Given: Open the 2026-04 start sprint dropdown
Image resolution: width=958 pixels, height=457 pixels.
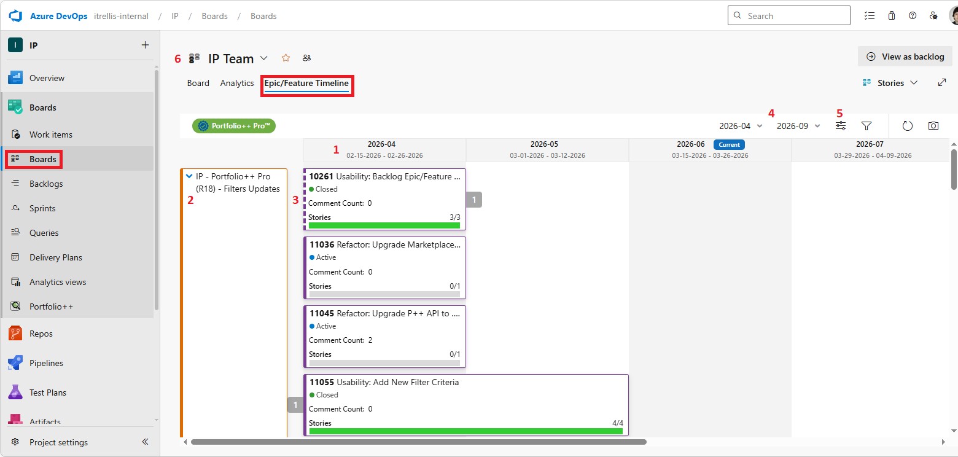Looking at the screenshot, I should tap(741, 126).
